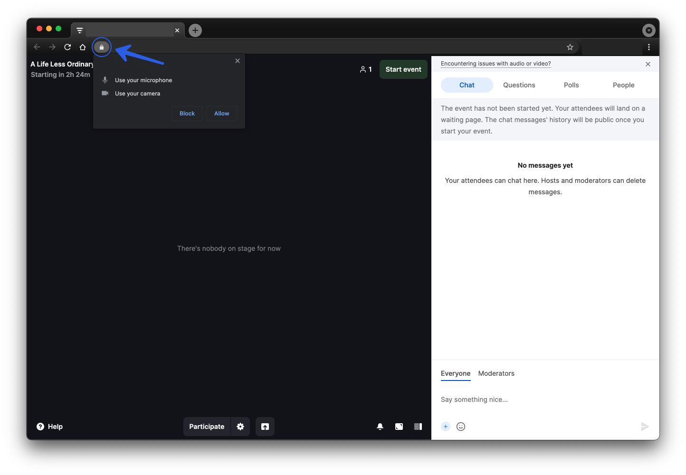Image resolution: width=686 pixels, height=475 pixels.
Task: Open a new browser tab with the plus button
Action: 195,30
